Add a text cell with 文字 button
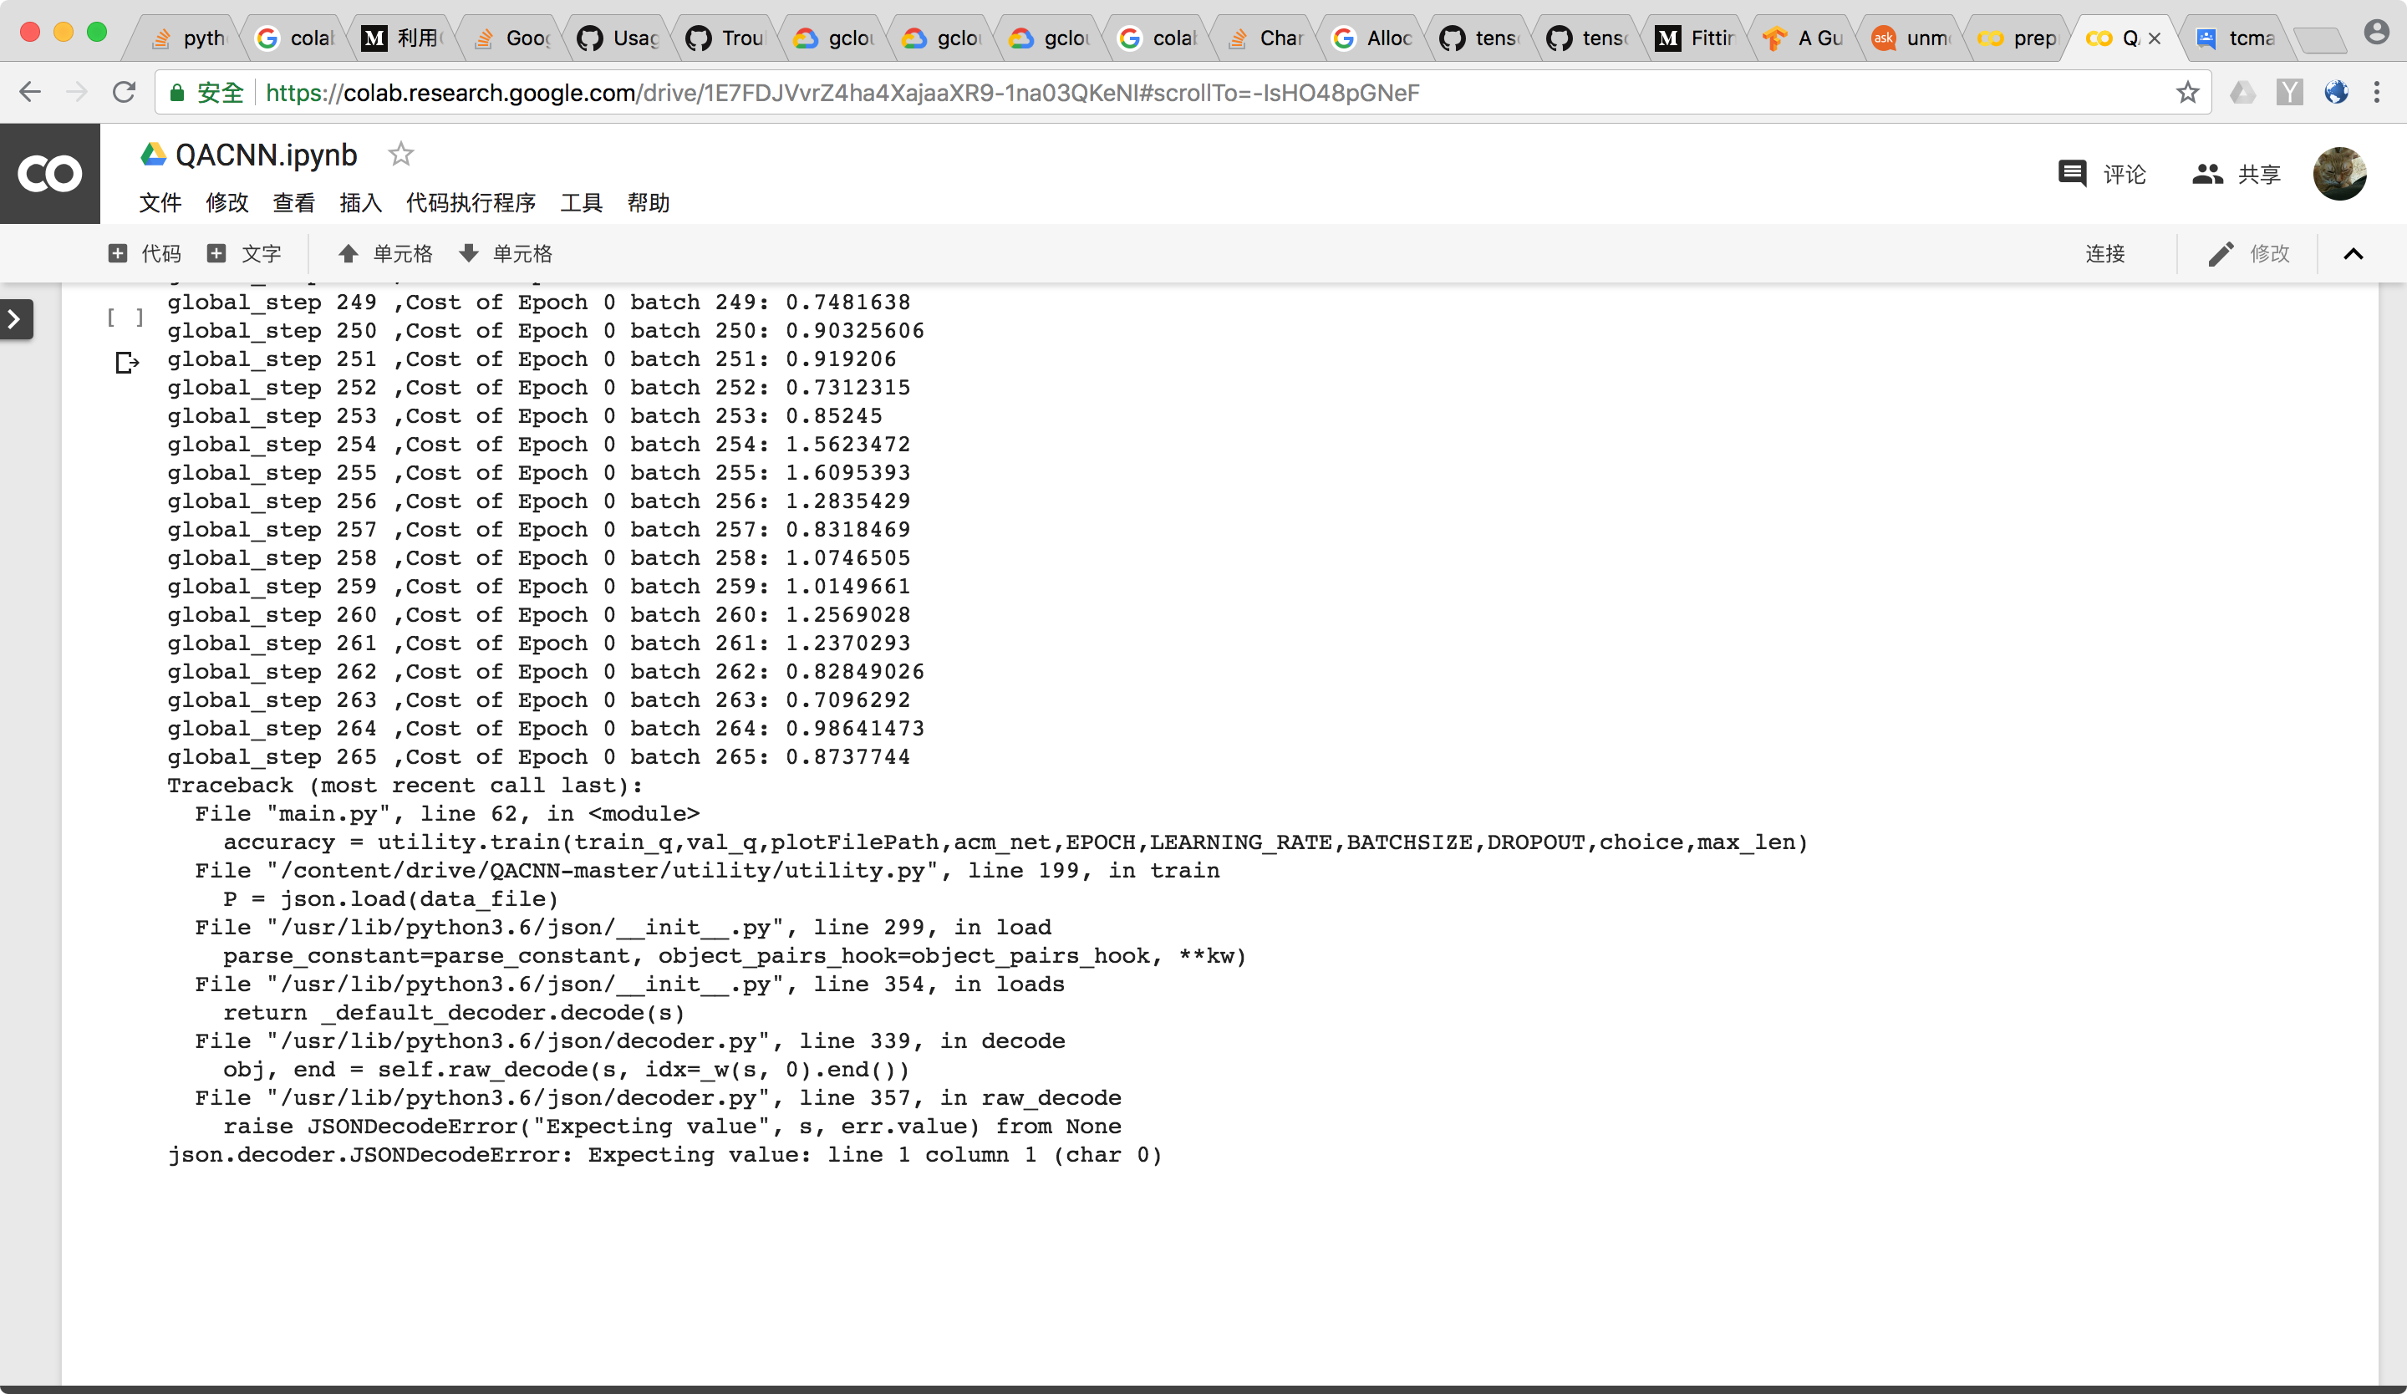Image resolution: width=2407 pixels, height=1394 pixels. pos(245,253)
